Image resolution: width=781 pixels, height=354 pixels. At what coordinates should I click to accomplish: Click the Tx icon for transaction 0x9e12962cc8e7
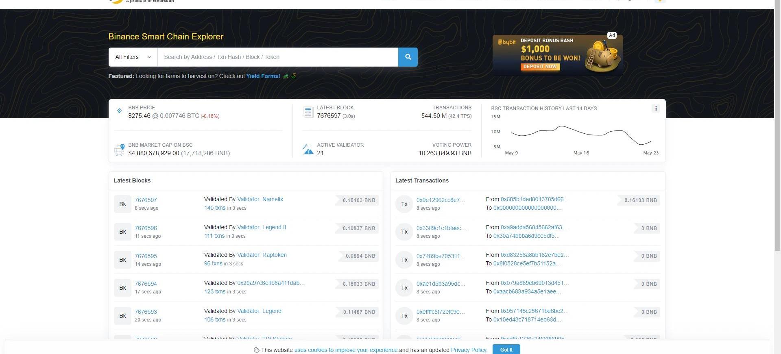pos(404,204)
